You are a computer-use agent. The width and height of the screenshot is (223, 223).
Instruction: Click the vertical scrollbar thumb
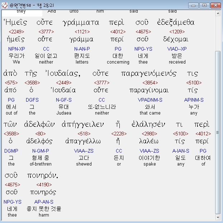[x=218, y=133]
